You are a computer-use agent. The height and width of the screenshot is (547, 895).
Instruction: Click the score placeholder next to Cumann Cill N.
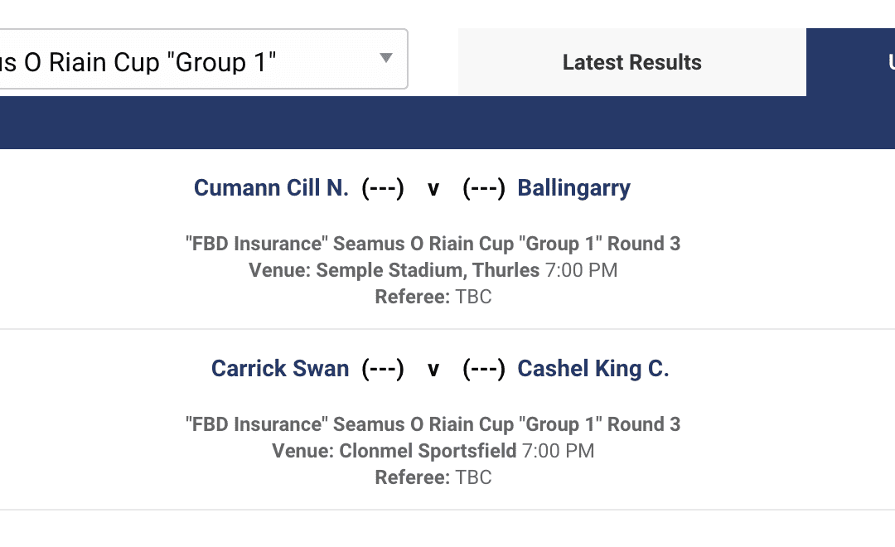(x=383, y=188)
